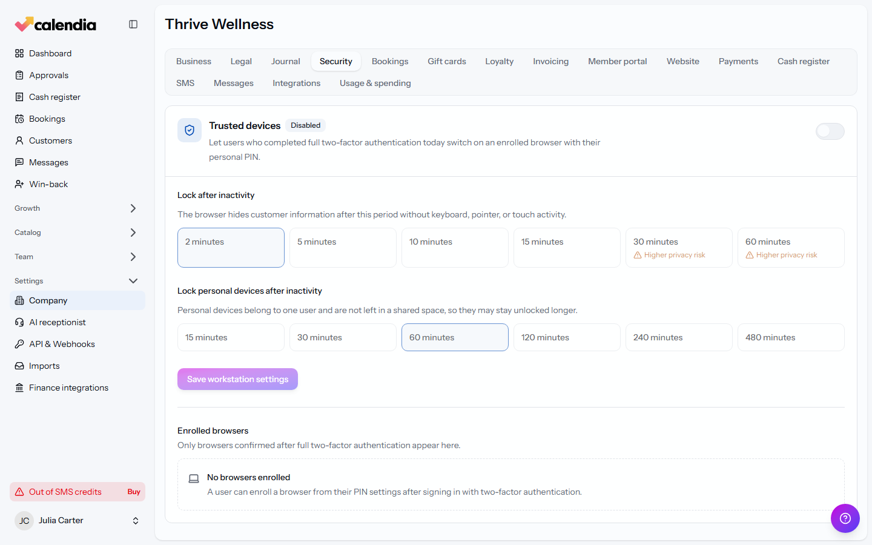Click the Cash register sidebar icon
Image resolution: width=872 pixels, height=545 pixels.
pyautogui.click(x=19, y=97)
